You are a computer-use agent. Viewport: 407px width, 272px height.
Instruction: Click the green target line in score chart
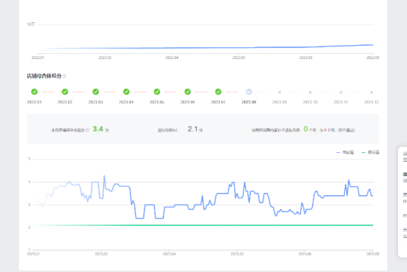pyautogui.click(x=203, y=225)
